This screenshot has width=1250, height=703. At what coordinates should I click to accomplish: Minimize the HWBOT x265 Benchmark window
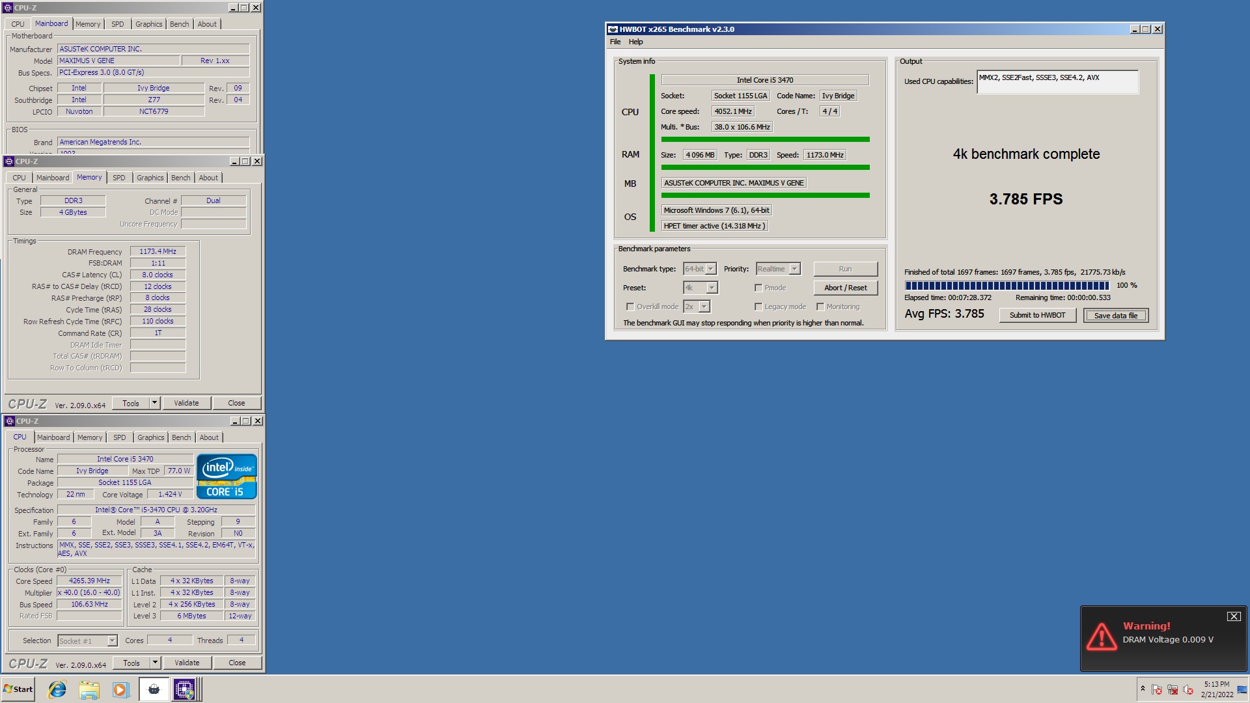pos(1134,29)
